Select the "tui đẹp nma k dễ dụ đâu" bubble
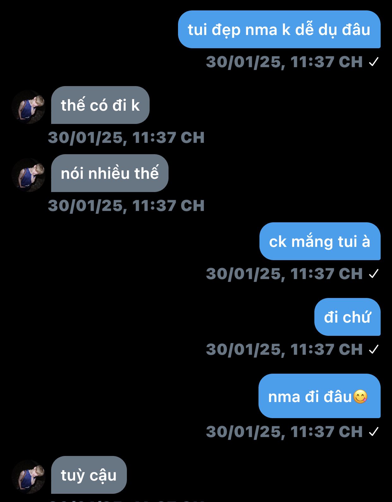 click(x=279, y=29)
